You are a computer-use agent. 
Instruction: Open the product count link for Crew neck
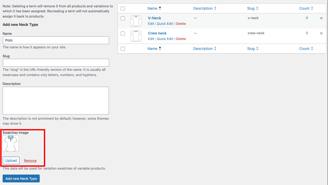pyautogui.click(x=307, y=33)
